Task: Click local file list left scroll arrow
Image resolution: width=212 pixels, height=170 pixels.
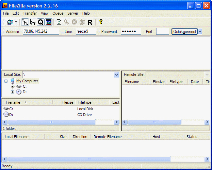Action: point(5,122)
